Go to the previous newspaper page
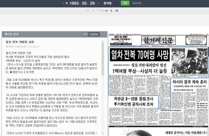This screenshot has height=136, width=209. (x=93, y=11)
